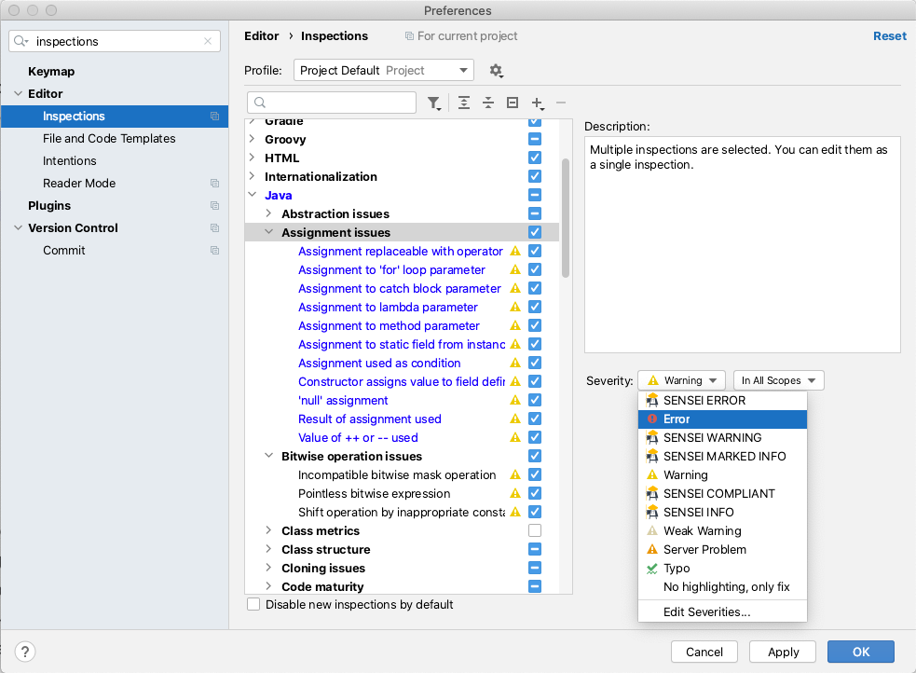The width and height of the screenshot is (916, 673).
Task: Select 'Shift operation by inappropriate consta' row
Action: (x=402, y=512)
